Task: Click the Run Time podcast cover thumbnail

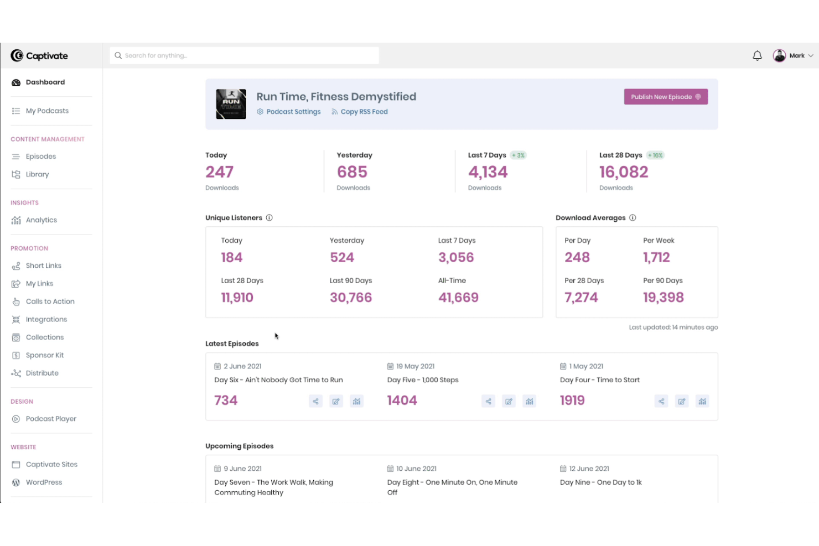Action: point(231,103)
